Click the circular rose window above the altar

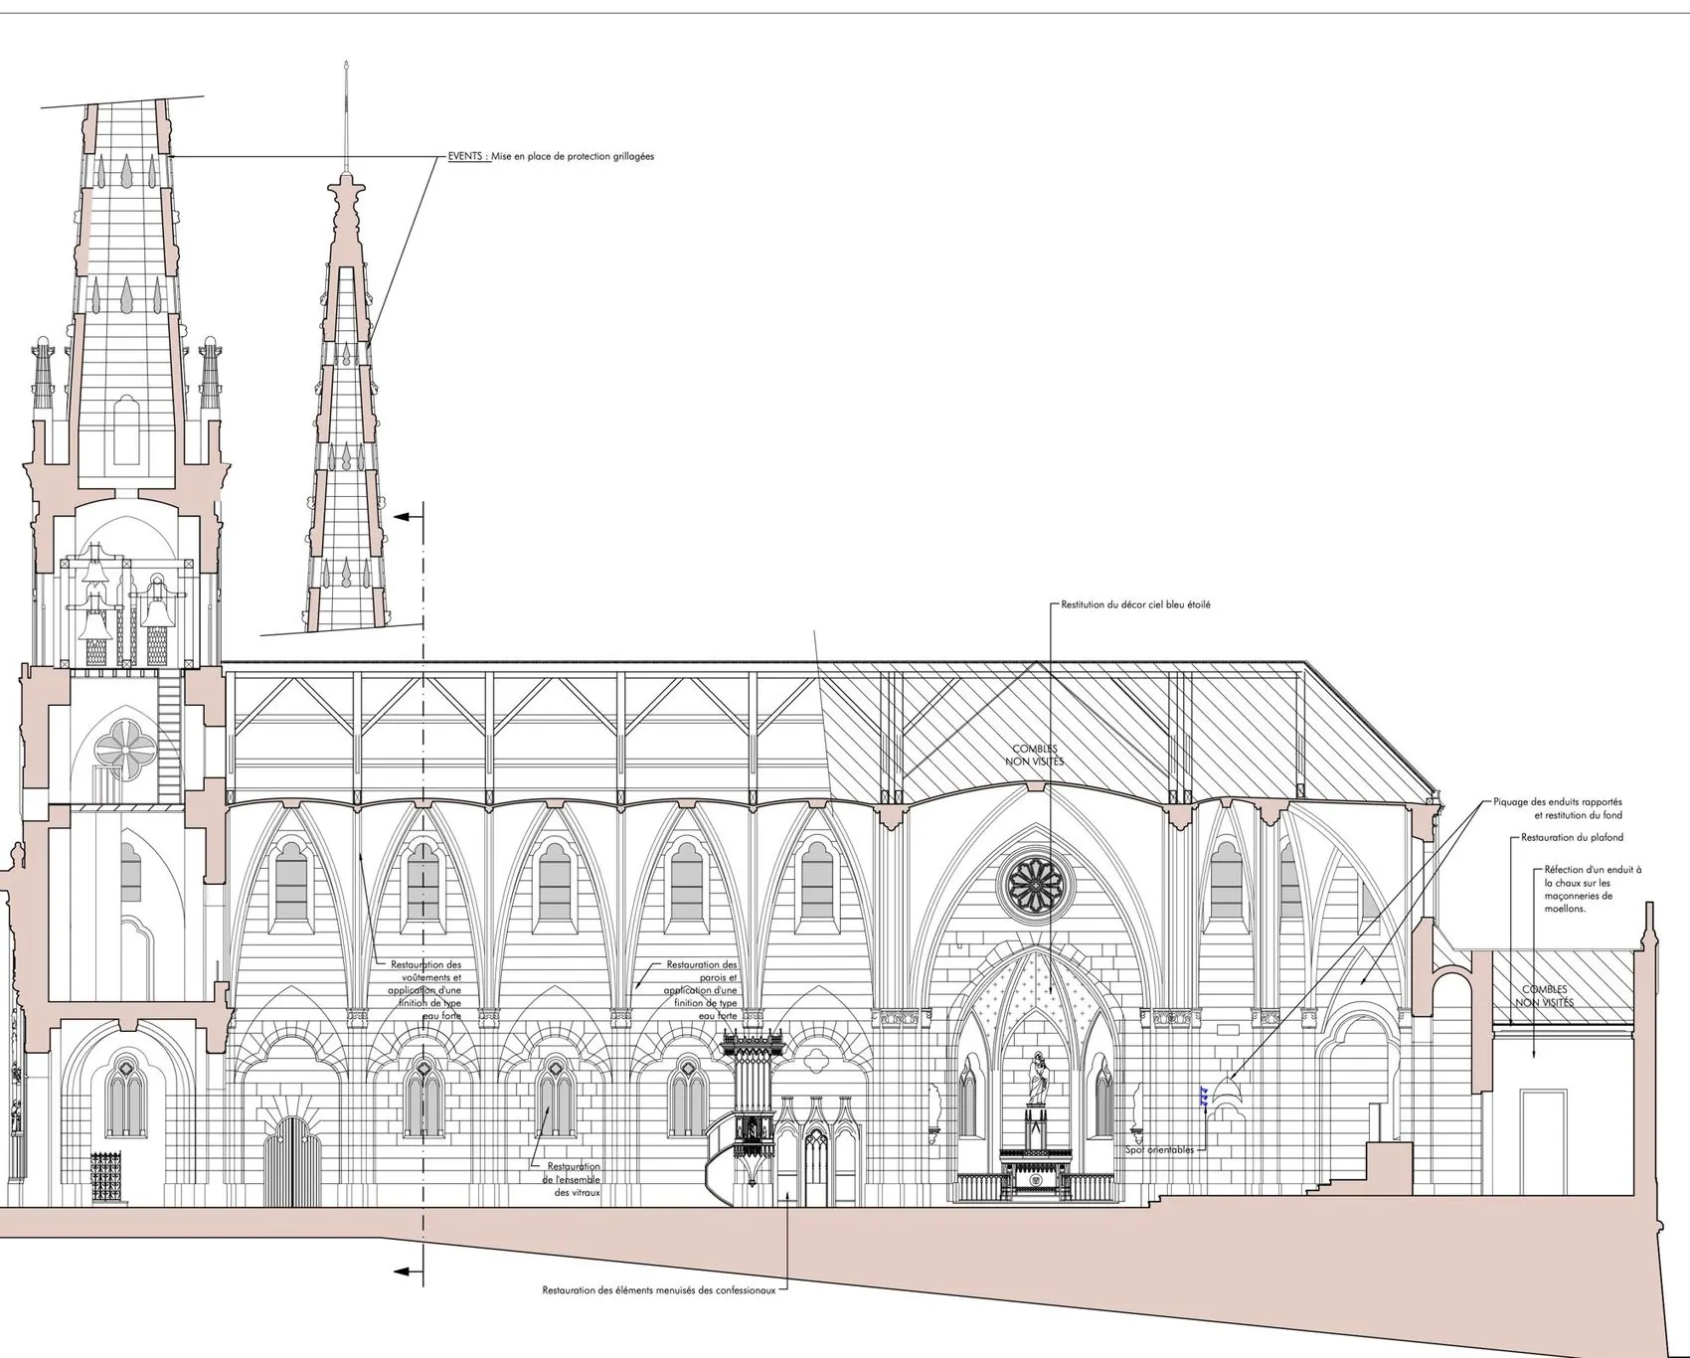point(1038,885)
